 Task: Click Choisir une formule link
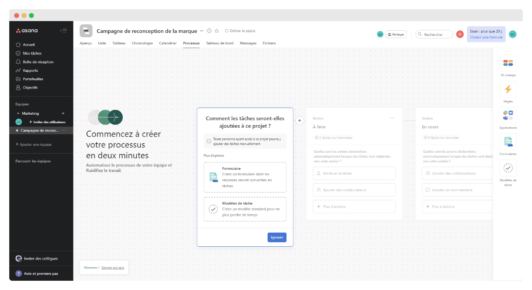486,37
